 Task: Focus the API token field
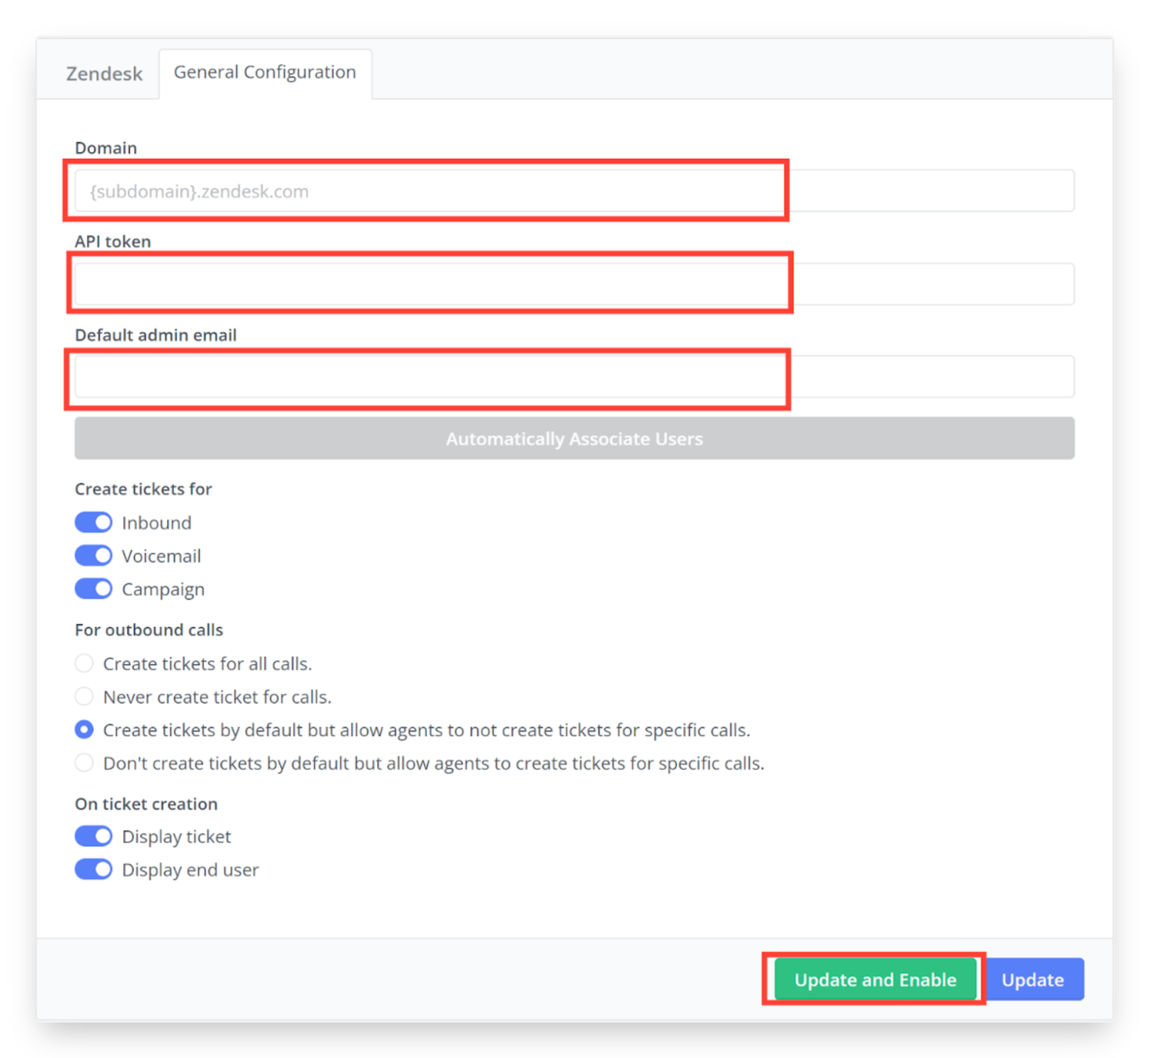tap(574, 284)
